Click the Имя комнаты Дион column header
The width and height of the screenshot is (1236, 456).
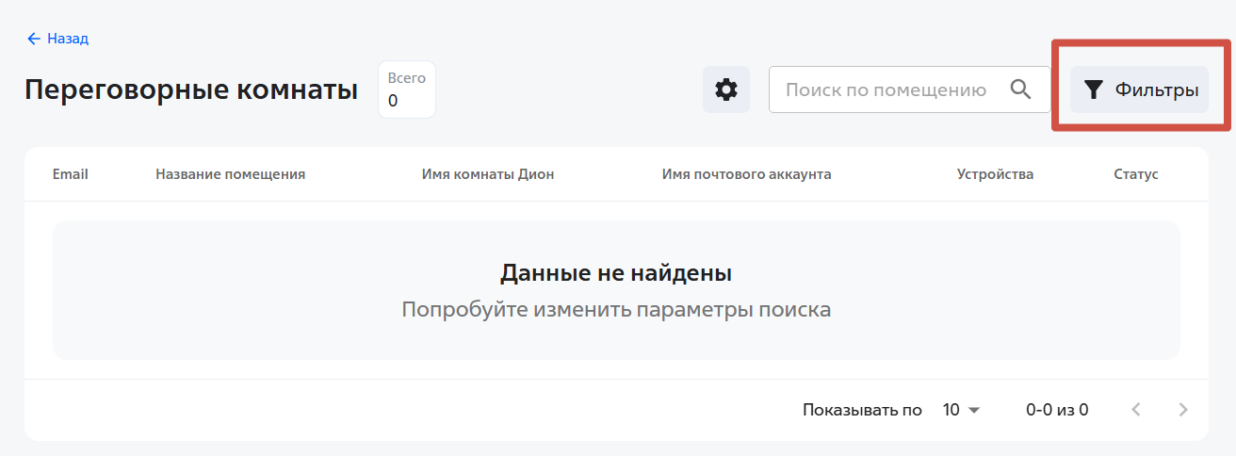coord(488,174)
